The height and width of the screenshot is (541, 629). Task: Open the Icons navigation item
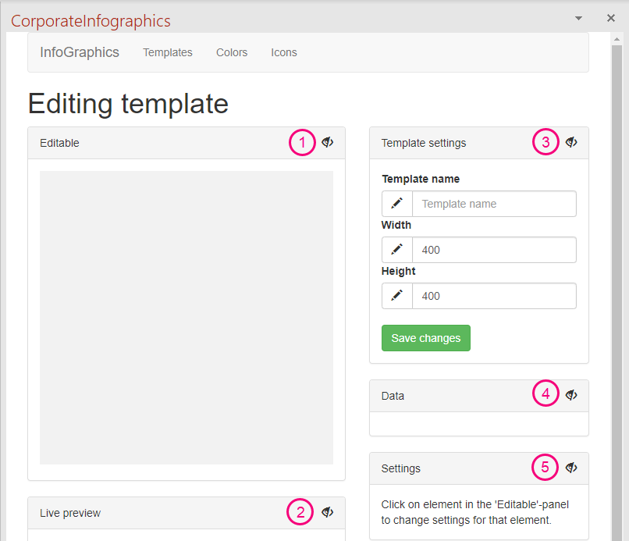pos(284,52)
